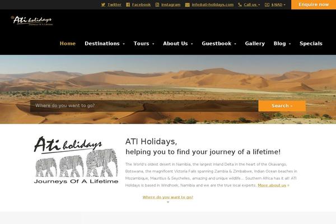
Task: Click the orange Search button
Action: click(282, 106)
